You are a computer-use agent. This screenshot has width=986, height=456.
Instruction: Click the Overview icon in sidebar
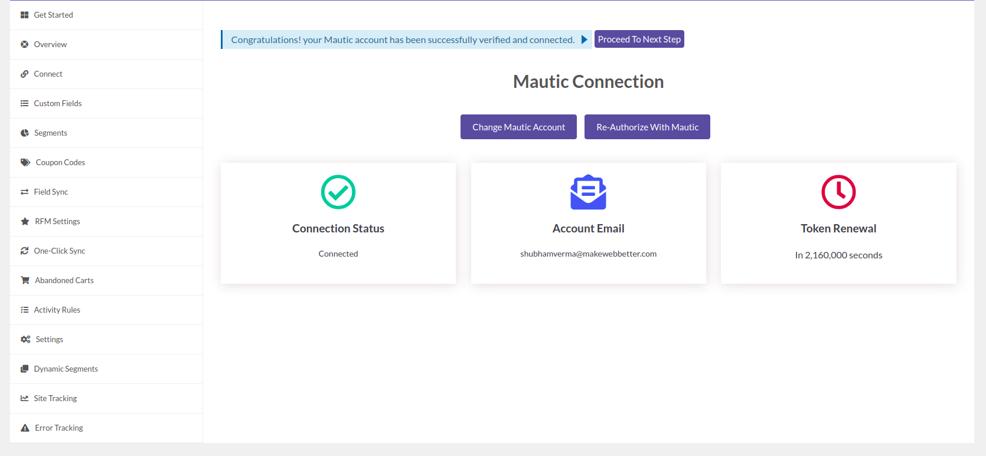click(x=24, y=44)
